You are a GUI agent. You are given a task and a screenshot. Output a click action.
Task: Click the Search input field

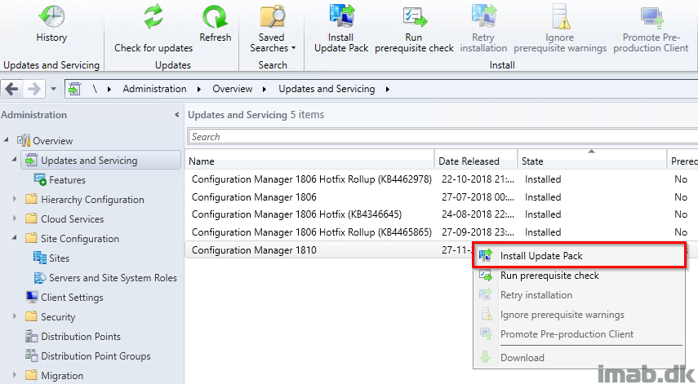[x=442, y=137]
